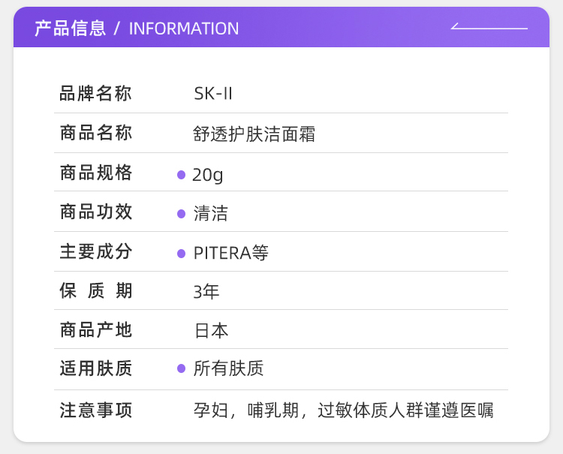Click product name 舒透护肤洁面霜
Screen dimensions: 563x454
tap(254, 134)
